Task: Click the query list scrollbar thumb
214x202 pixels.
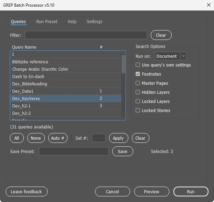Action: click(123, 64)
